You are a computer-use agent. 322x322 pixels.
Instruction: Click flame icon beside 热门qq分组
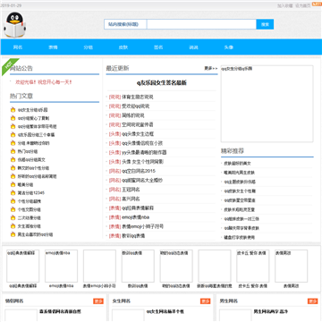coord(13,151)
